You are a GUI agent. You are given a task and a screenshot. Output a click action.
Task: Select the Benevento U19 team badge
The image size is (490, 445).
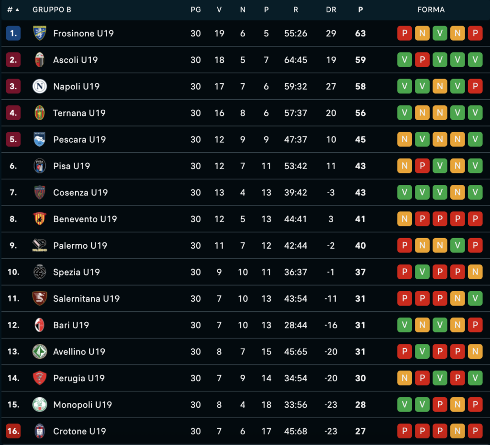40,219
